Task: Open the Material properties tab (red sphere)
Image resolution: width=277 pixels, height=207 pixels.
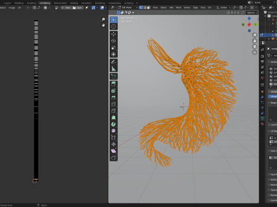Action: click(x=263, y=124)
